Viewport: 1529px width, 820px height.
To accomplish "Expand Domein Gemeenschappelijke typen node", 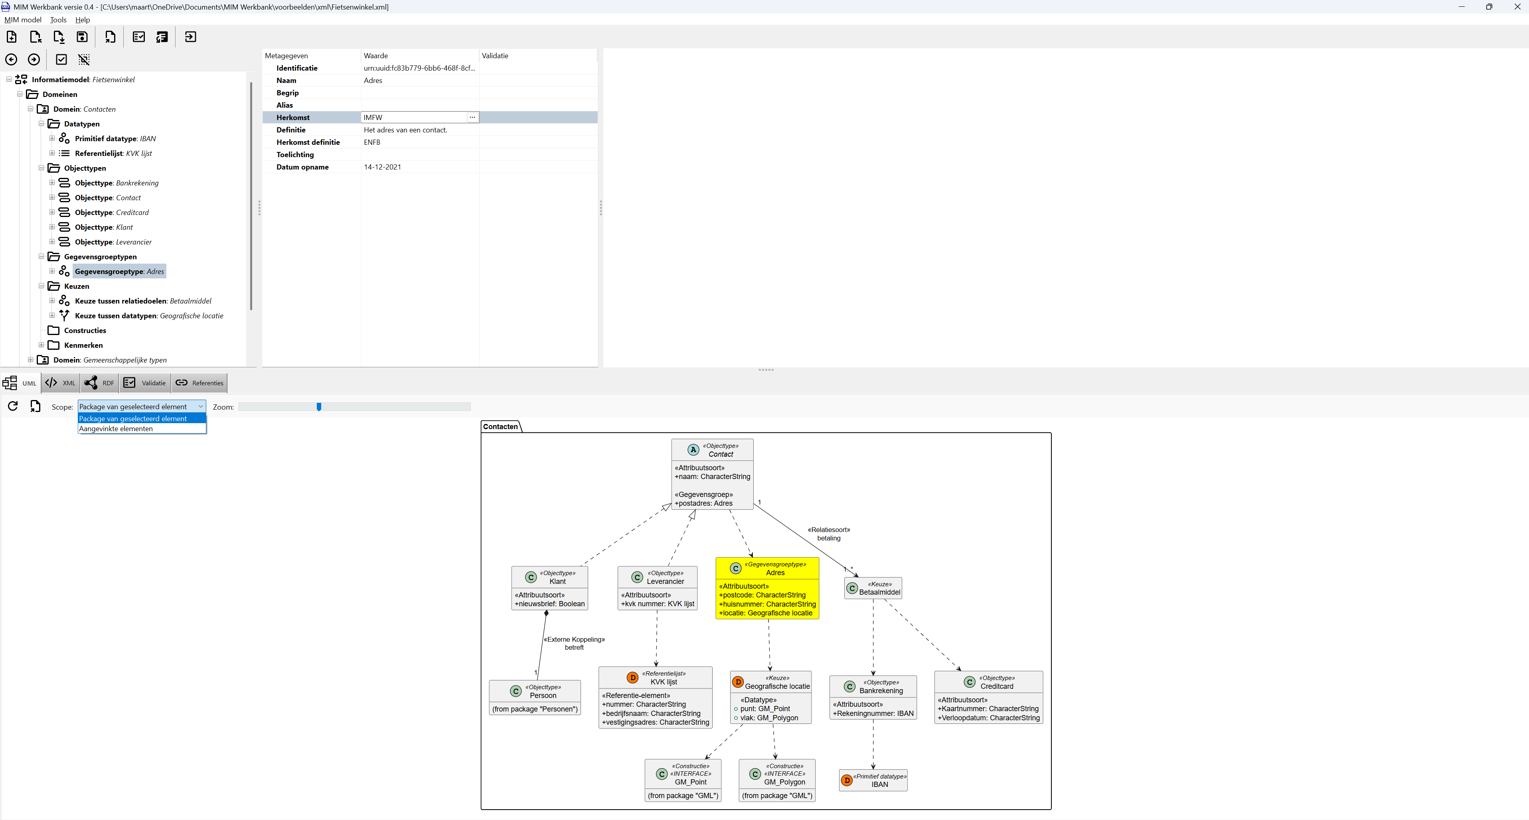I will (x=30, y=360).
